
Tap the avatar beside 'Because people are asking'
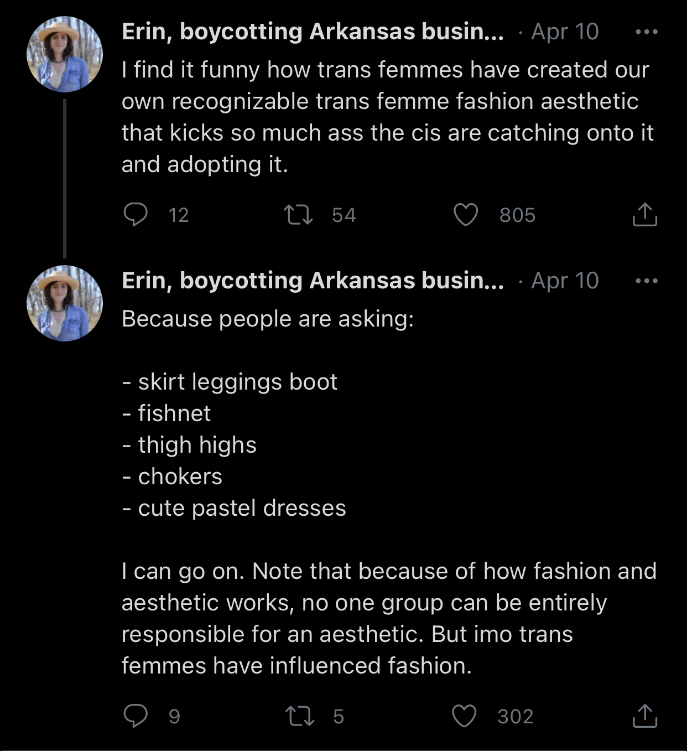[x=65, y=303]
